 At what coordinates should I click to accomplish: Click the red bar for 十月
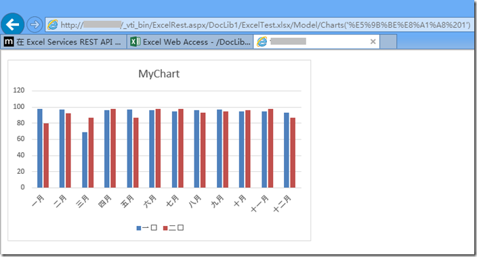(x=248, y=149)
